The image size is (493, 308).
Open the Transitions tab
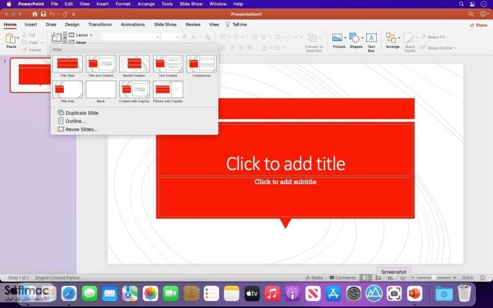[x=100, y=25]
